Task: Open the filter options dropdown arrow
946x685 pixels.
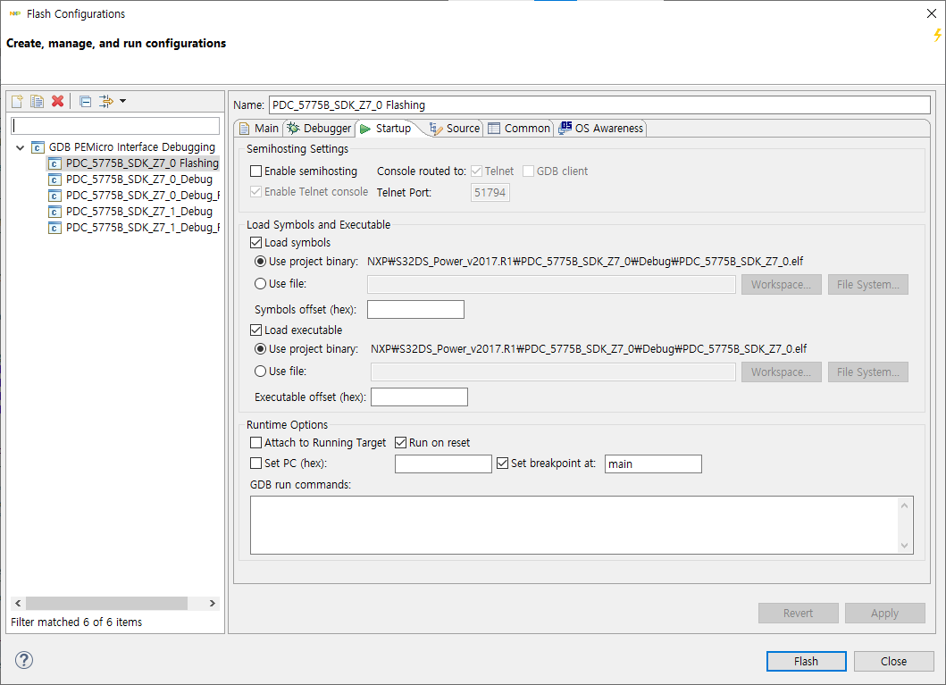Action: [x=122, y=101]
